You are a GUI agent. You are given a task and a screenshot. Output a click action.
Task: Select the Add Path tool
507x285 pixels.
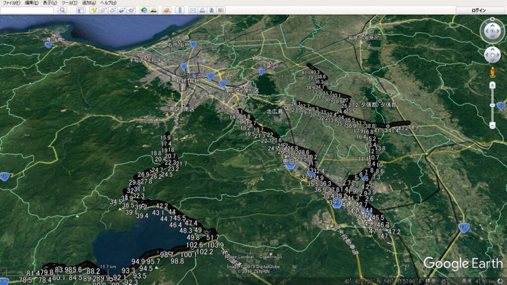tap(112, 10)
